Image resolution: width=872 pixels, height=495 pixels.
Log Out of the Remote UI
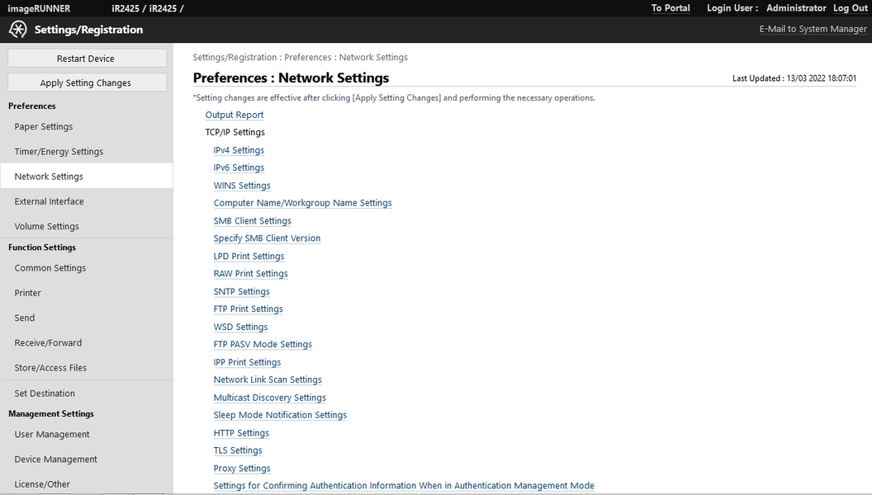point(850,8)
